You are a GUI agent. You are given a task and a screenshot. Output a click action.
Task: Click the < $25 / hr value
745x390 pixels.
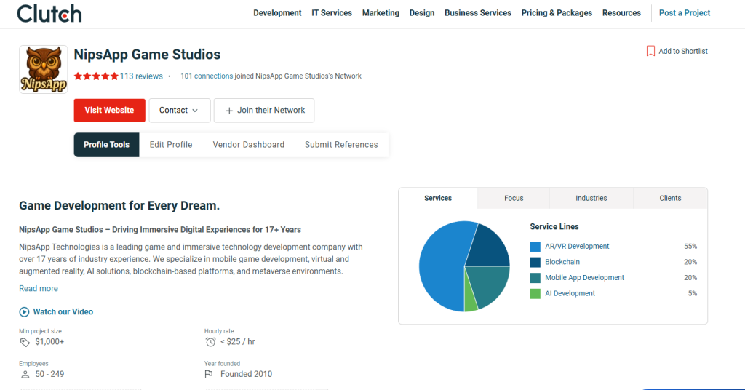(238, 341)
